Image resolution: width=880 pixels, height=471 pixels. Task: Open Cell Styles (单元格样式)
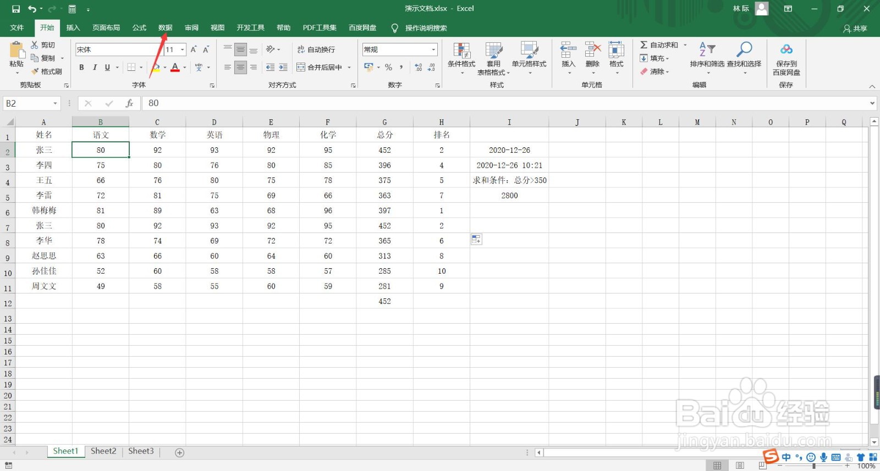[529, 58]
